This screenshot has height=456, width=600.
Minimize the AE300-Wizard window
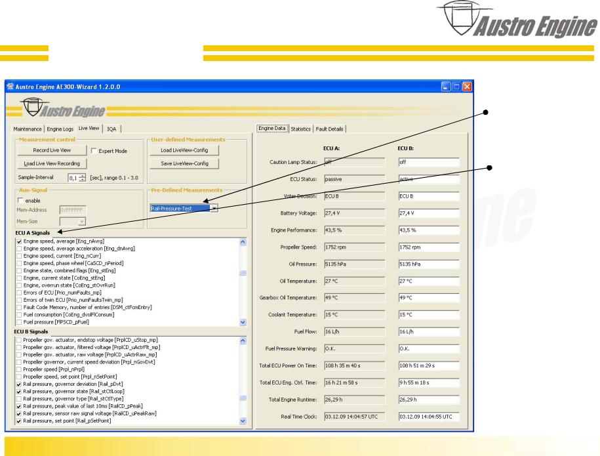[x=446, y=87]
